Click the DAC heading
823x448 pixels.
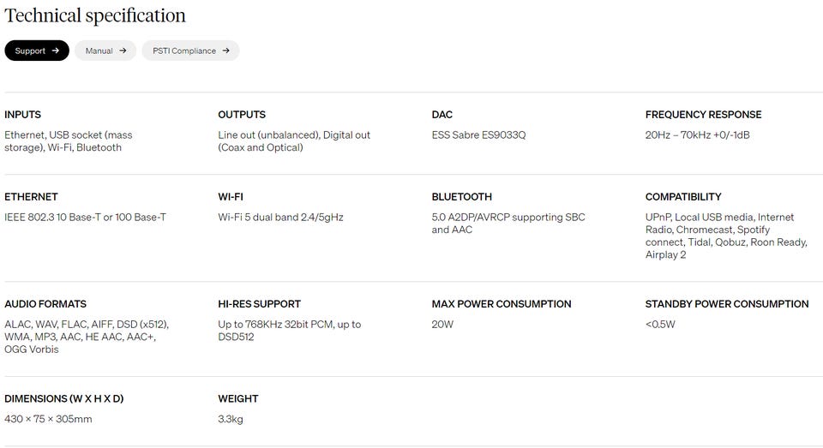click(442, 115)
